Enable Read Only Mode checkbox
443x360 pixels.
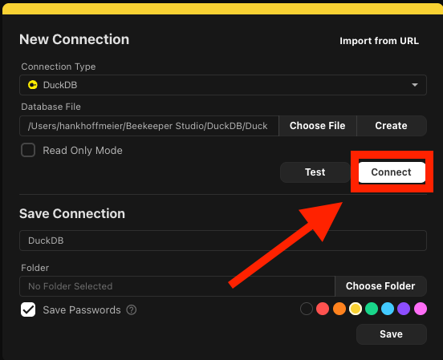coord(28,150)
